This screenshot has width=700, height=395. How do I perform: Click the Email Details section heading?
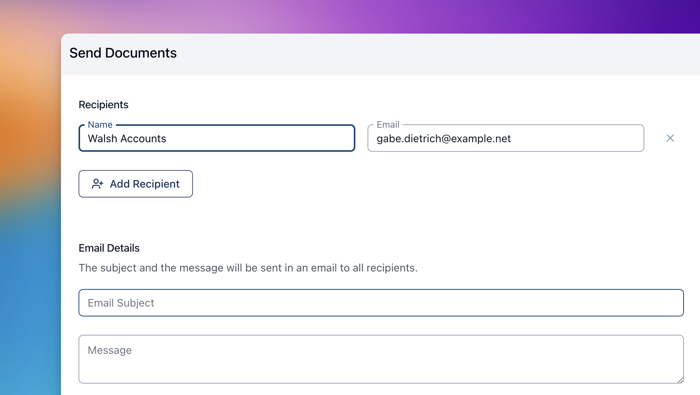click(x=109, y=248)
